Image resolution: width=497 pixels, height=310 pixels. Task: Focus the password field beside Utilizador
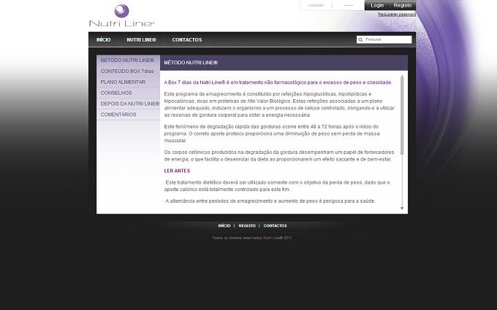point(349,5)
